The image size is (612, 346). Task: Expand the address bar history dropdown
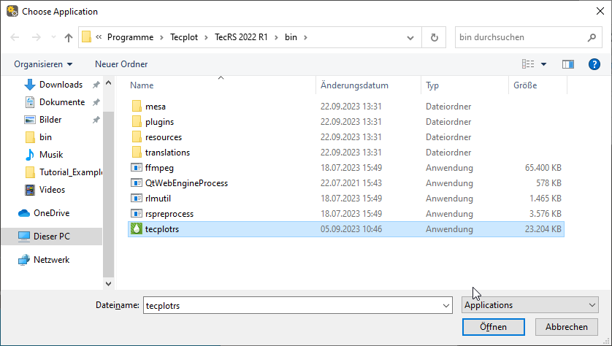click(410, 38)
